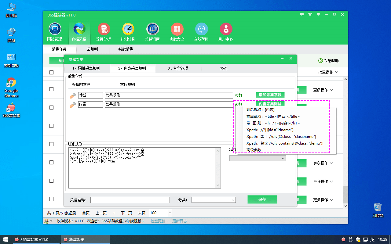This screenshot has width=391, height=244.
Task: Open 网站管理 in the main toolbar
Action: (x=55, y=32)
